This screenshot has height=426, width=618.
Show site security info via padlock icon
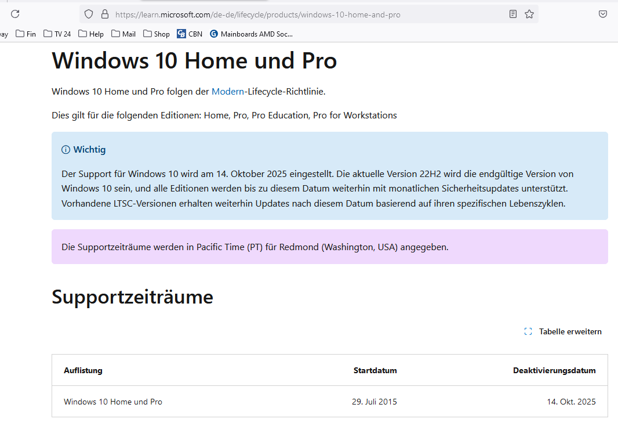pyautogui.click(x=105, y=15)
